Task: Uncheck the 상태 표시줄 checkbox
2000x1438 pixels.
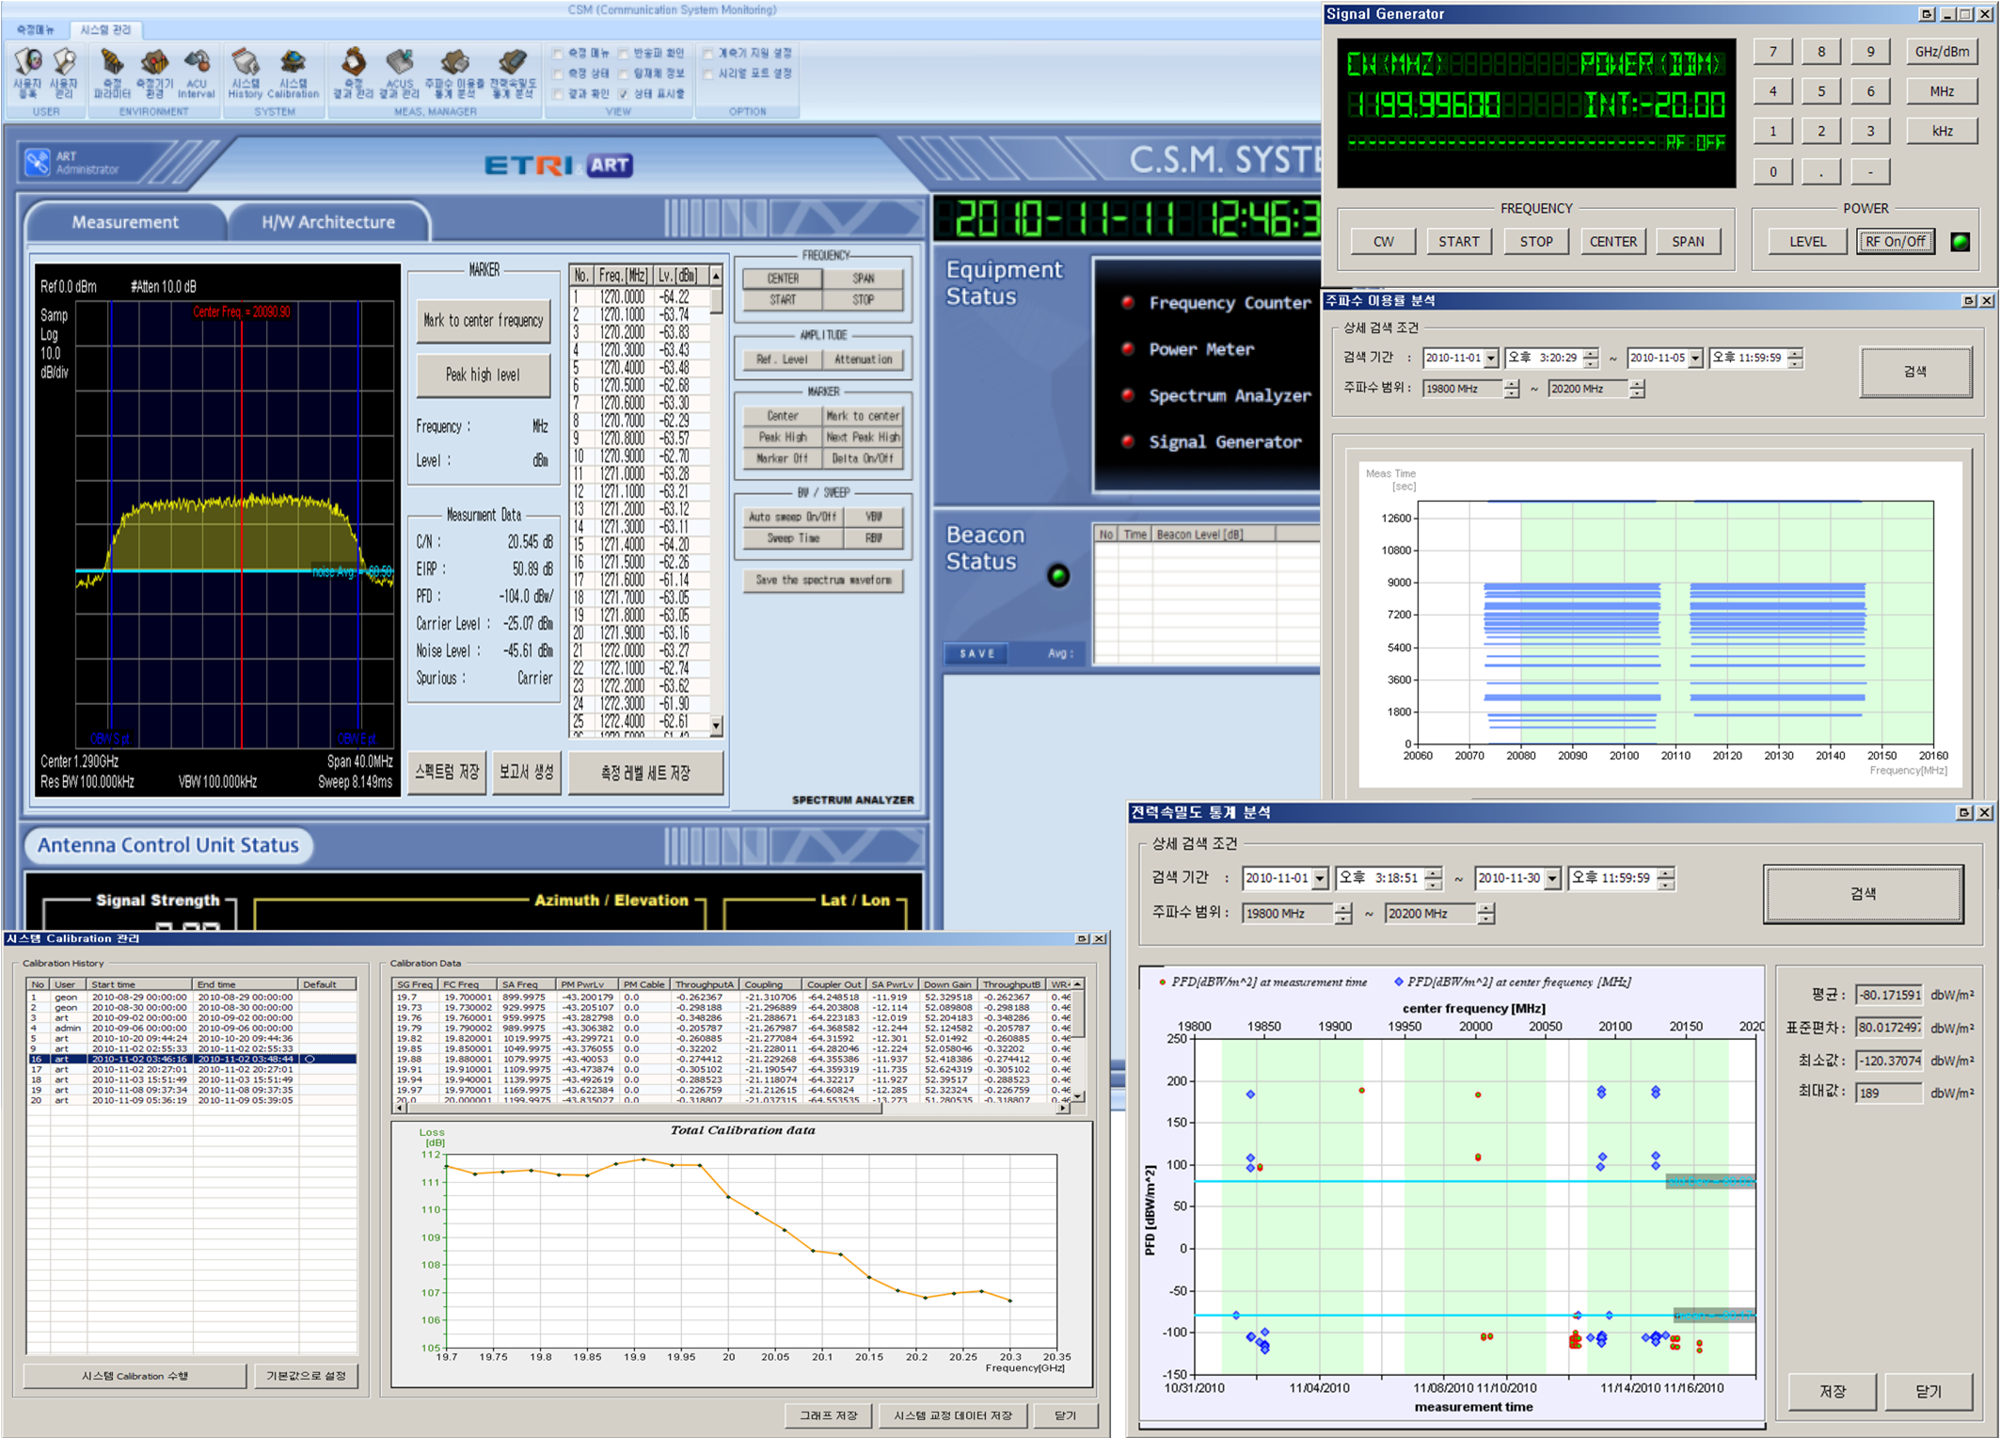Action: click(x=624, y=94)
